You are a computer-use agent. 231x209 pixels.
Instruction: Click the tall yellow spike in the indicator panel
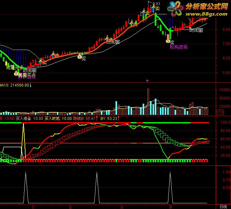pyautogui.click(x=23, y=141)
